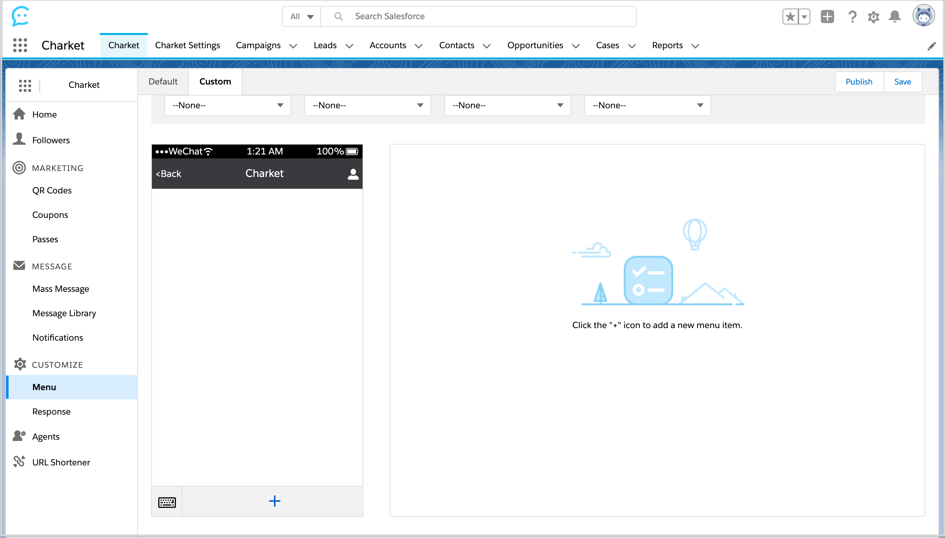Open the All search scope dropdown
The height and width of the screenshot is (538, 945).
click(302, 17)
